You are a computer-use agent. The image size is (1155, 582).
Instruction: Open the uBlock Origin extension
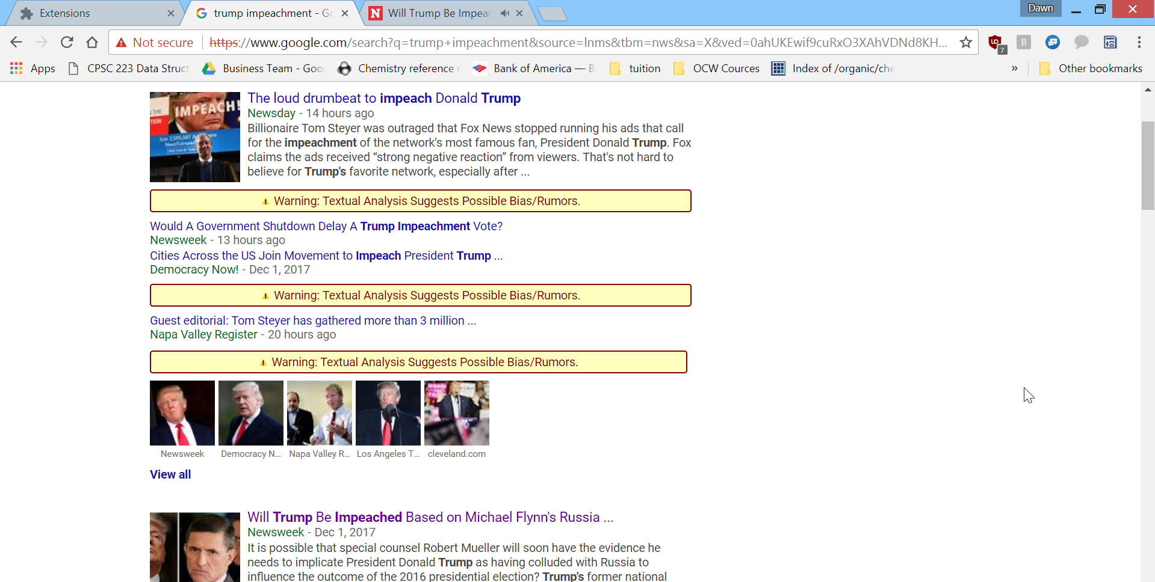click(996, 43)
